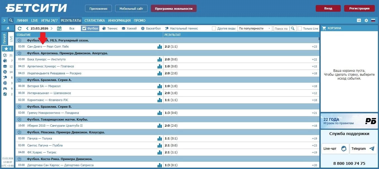Open statistics chart for Коринтианс — Фламенго РЖ
The width and height of the screenshot is (379, 169).
point(160,100)
